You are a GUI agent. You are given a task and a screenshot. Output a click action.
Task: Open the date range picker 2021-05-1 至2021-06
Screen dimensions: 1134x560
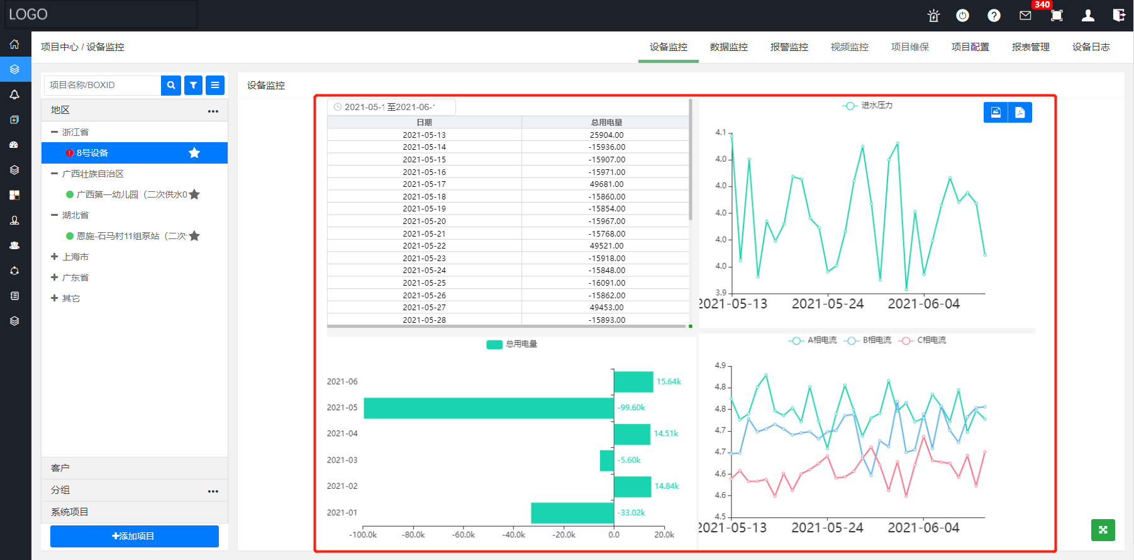click(391, 107)
